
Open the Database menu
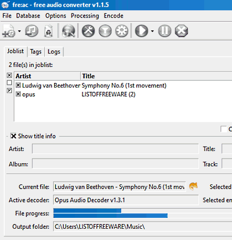click(x=28, y=16)
